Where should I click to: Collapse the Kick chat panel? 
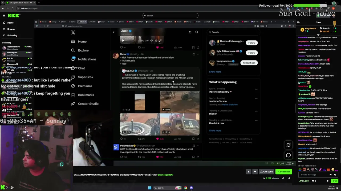pyautogui.click(x=298, y=23)
